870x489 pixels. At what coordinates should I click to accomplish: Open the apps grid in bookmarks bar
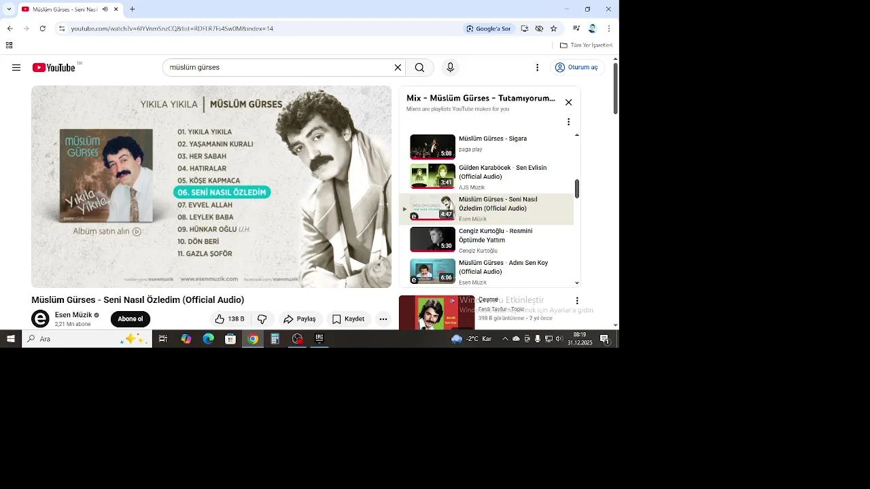click(9, 46)
